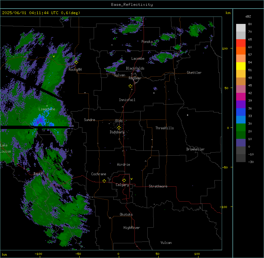Select the Airdrie city label
264x258 pixels.
click(x=124, y=165)
